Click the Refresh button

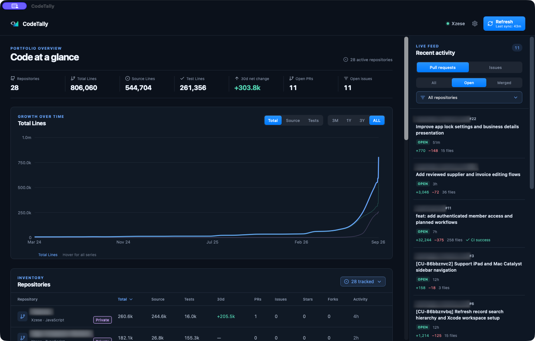(x=504, y=24)
